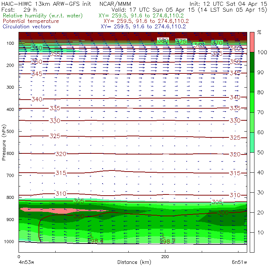Click the '500' pressure axis tick label

point(10,132)
